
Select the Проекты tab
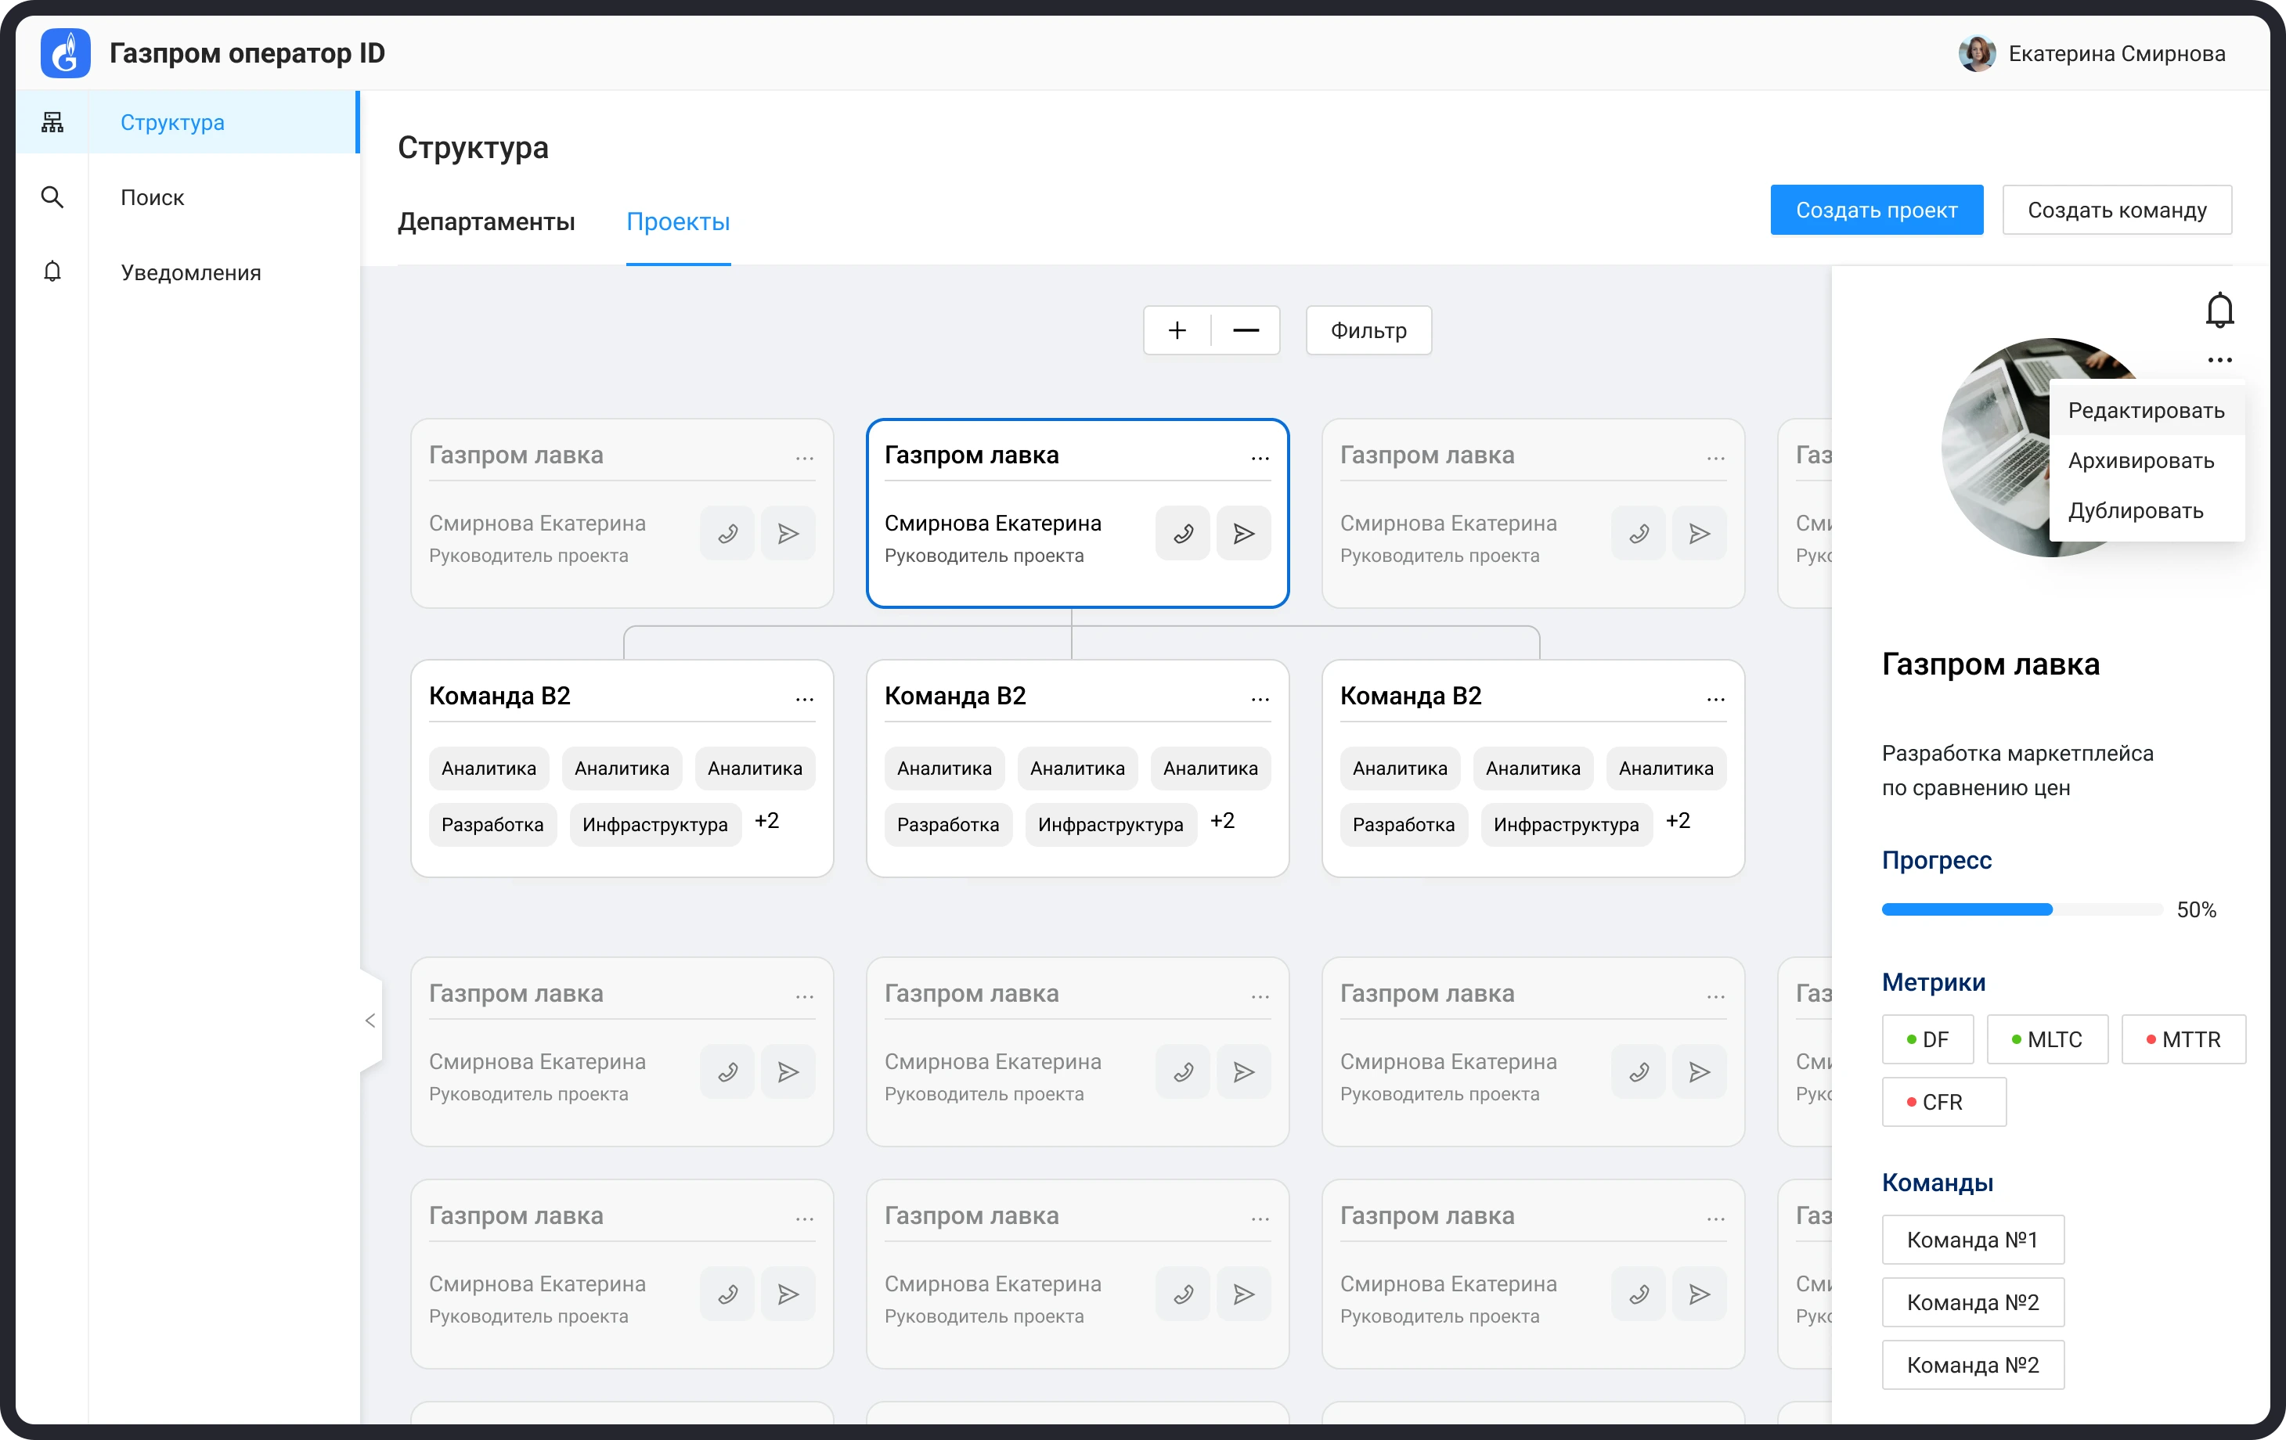click(x=678, y=221)
